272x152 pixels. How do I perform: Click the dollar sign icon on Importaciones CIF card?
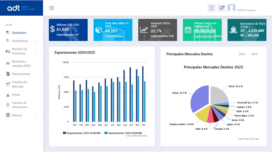point(52,29)
